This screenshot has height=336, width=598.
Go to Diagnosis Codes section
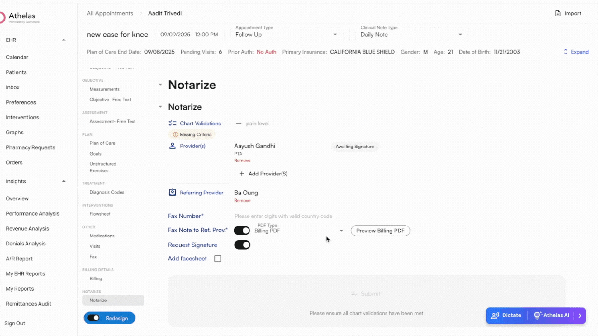coord(107,192)
